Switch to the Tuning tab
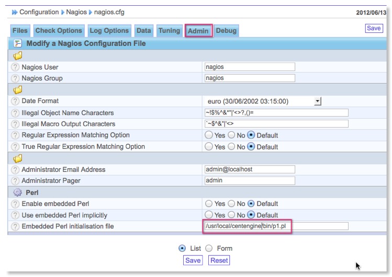Viewport: 392px width, 277px height. (x=169, y=31)
